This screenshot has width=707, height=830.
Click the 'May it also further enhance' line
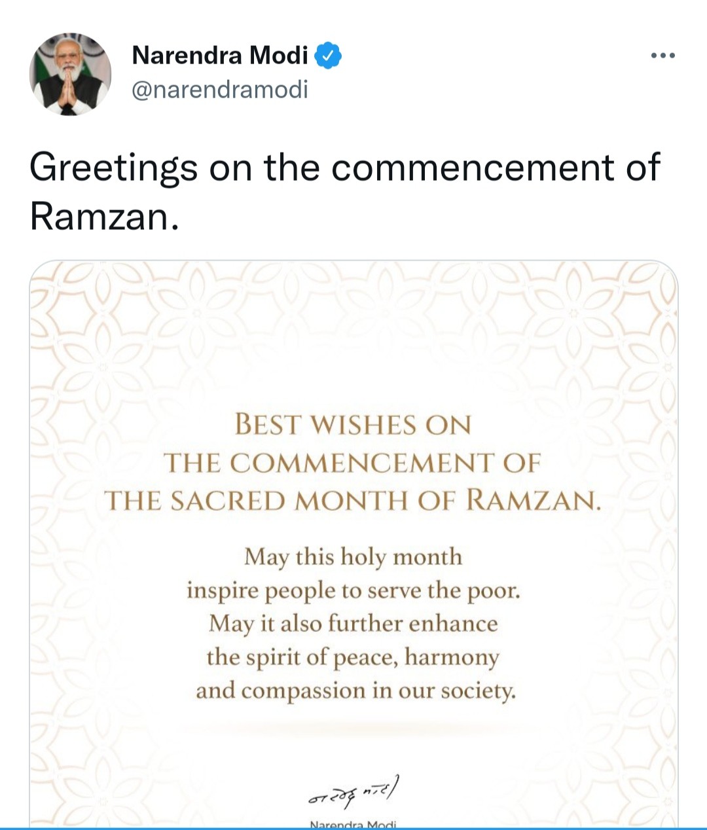[353, 624]
